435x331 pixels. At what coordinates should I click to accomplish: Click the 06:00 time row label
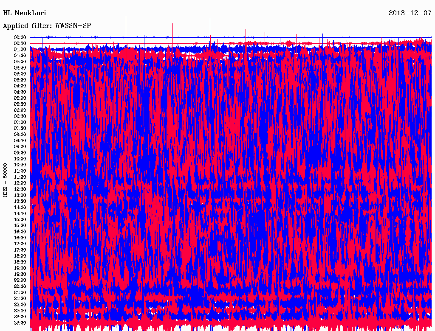(x=20, y=110)
